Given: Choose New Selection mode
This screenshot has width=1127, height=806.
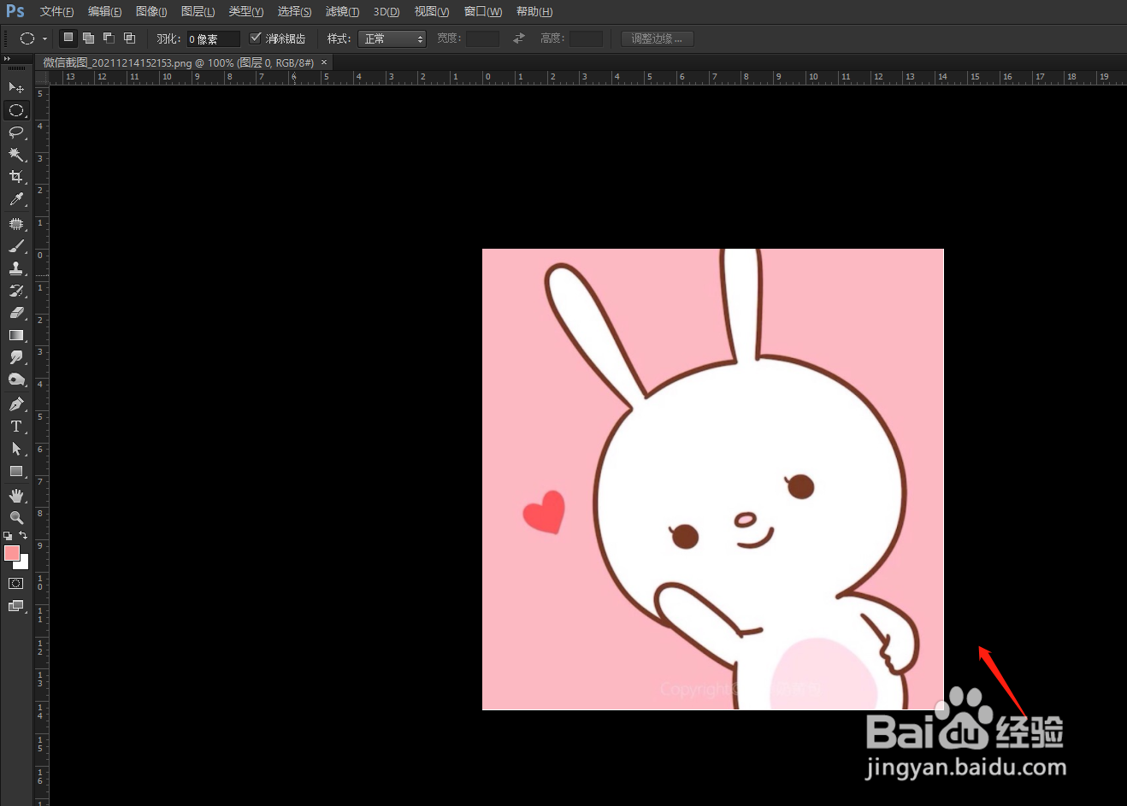Looking at the screenshot, I should pyautogui.click(x=68, y=38).
